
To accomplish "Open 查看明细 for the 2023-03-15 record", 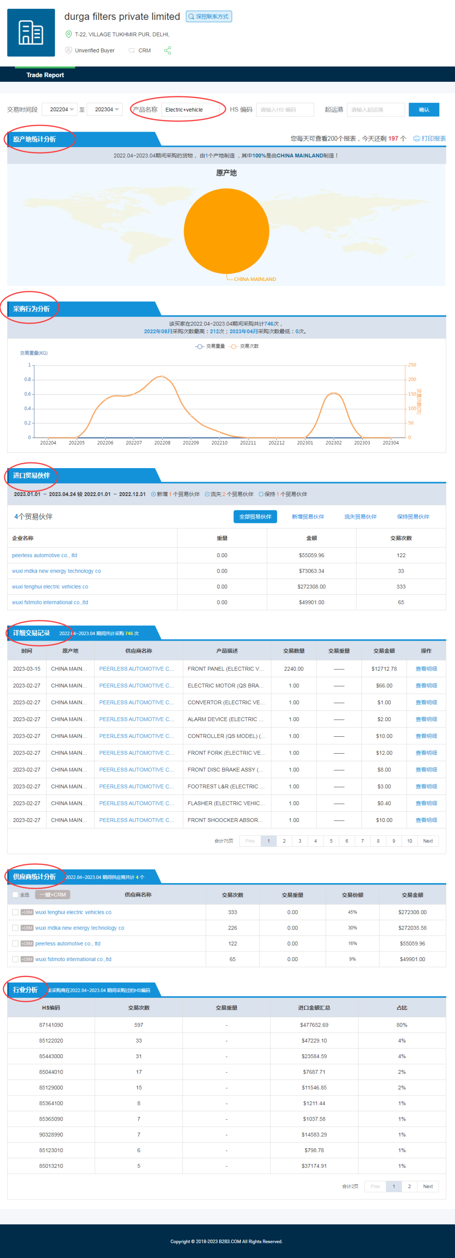I will point(426,668).
